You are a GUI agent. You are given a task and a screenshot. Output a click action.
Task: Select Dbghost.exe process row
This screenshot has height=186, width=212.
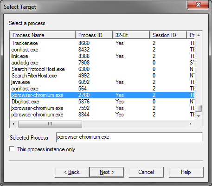click(x=102, y=102)
